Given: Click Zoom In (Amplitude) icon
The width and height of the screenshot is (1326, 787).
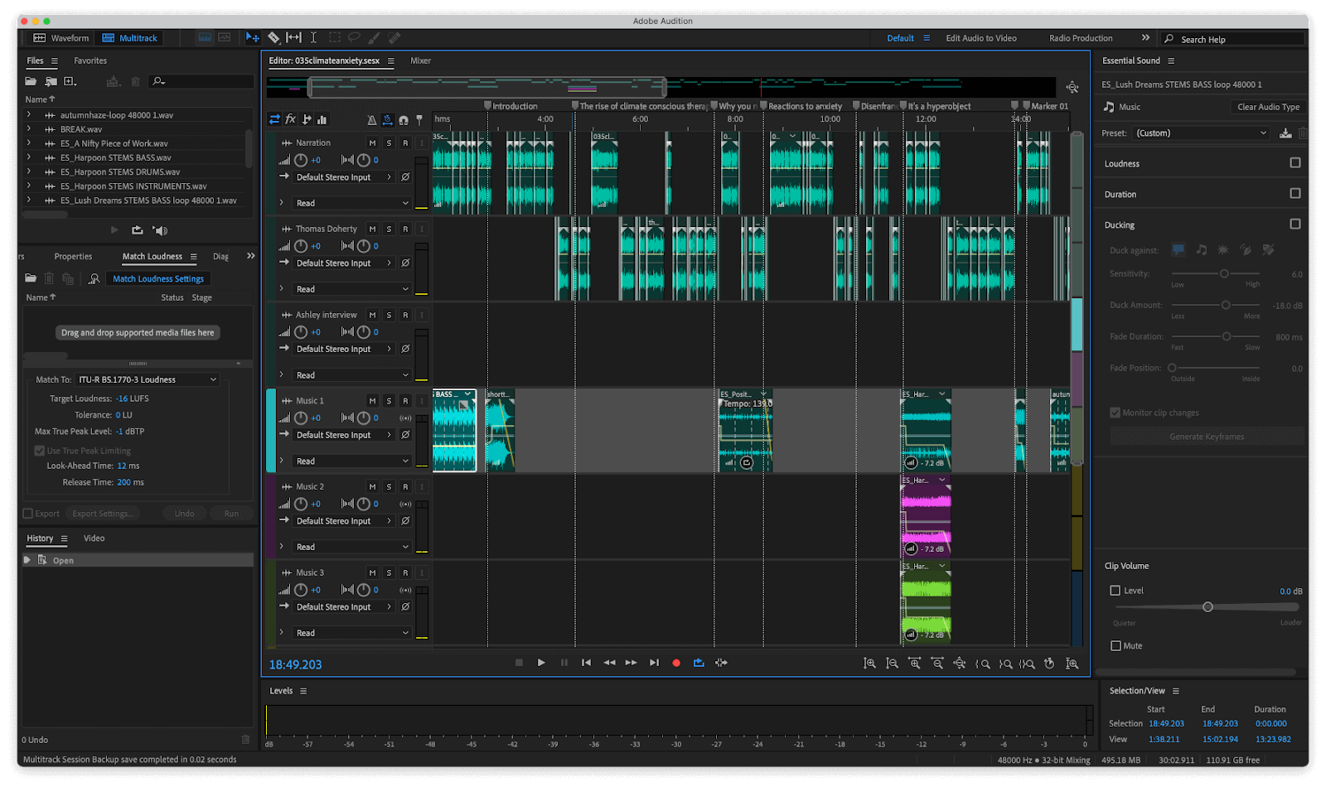Looking at the screenshot, I should click(x=869, y=664).
